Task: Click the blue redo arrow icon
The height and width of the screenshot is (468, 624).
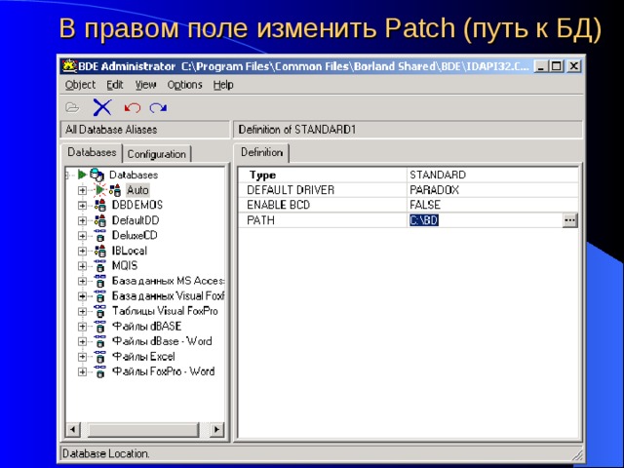Action: [x=158, y=107]
